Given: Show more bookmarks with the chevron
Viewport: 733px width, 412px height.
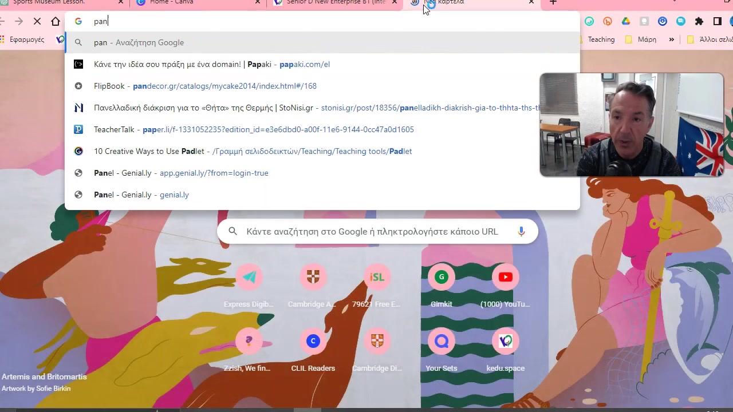Looking at the screenshot, I should pyautogui.click(x=671, y=39).
